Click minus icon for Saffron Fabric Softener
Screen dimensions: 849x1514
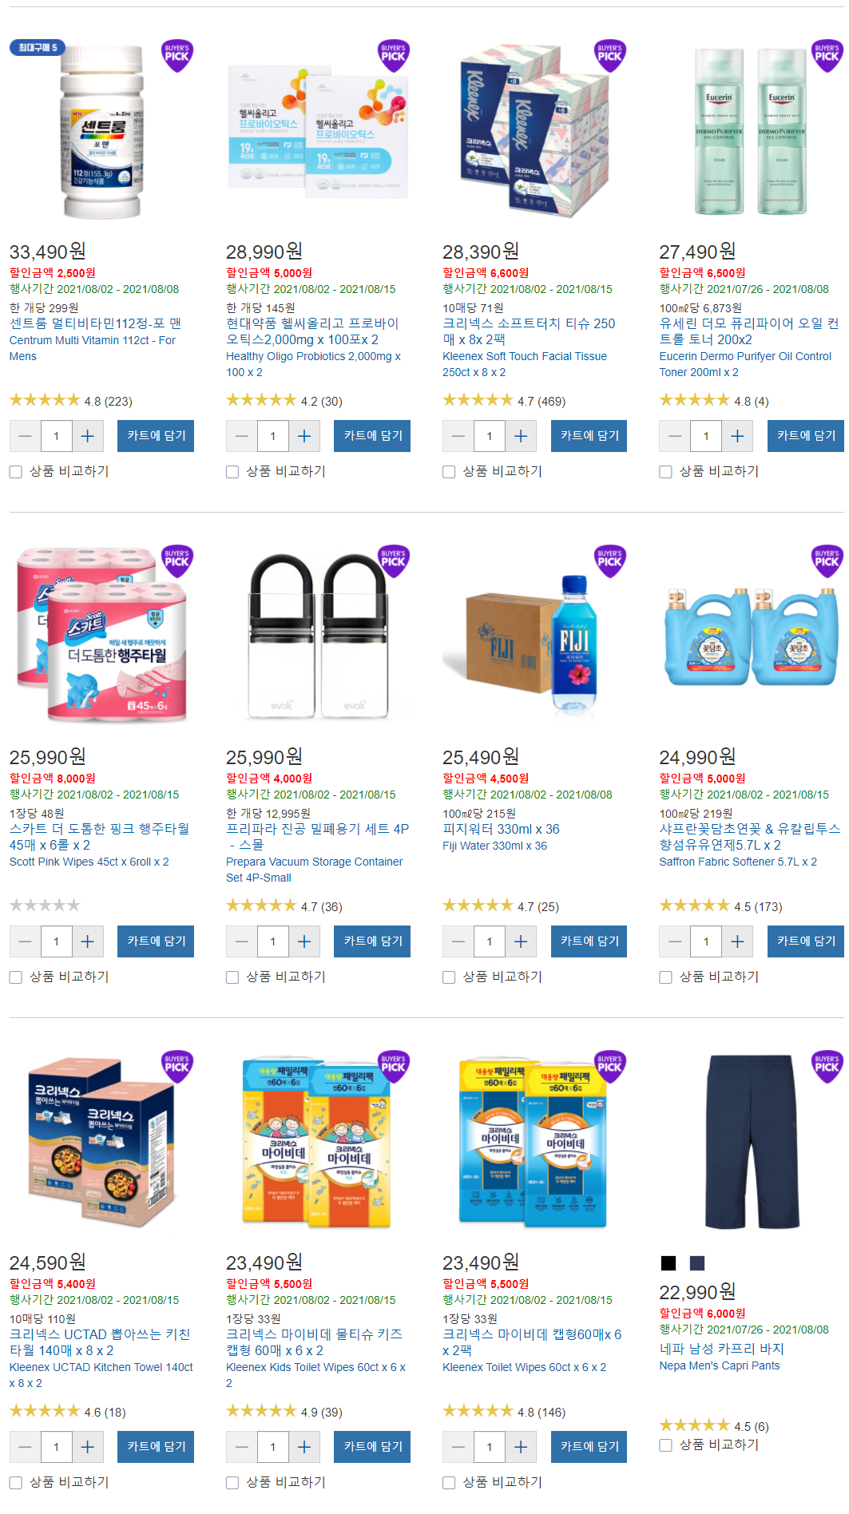pyautogui.click(x=675, y=941)
